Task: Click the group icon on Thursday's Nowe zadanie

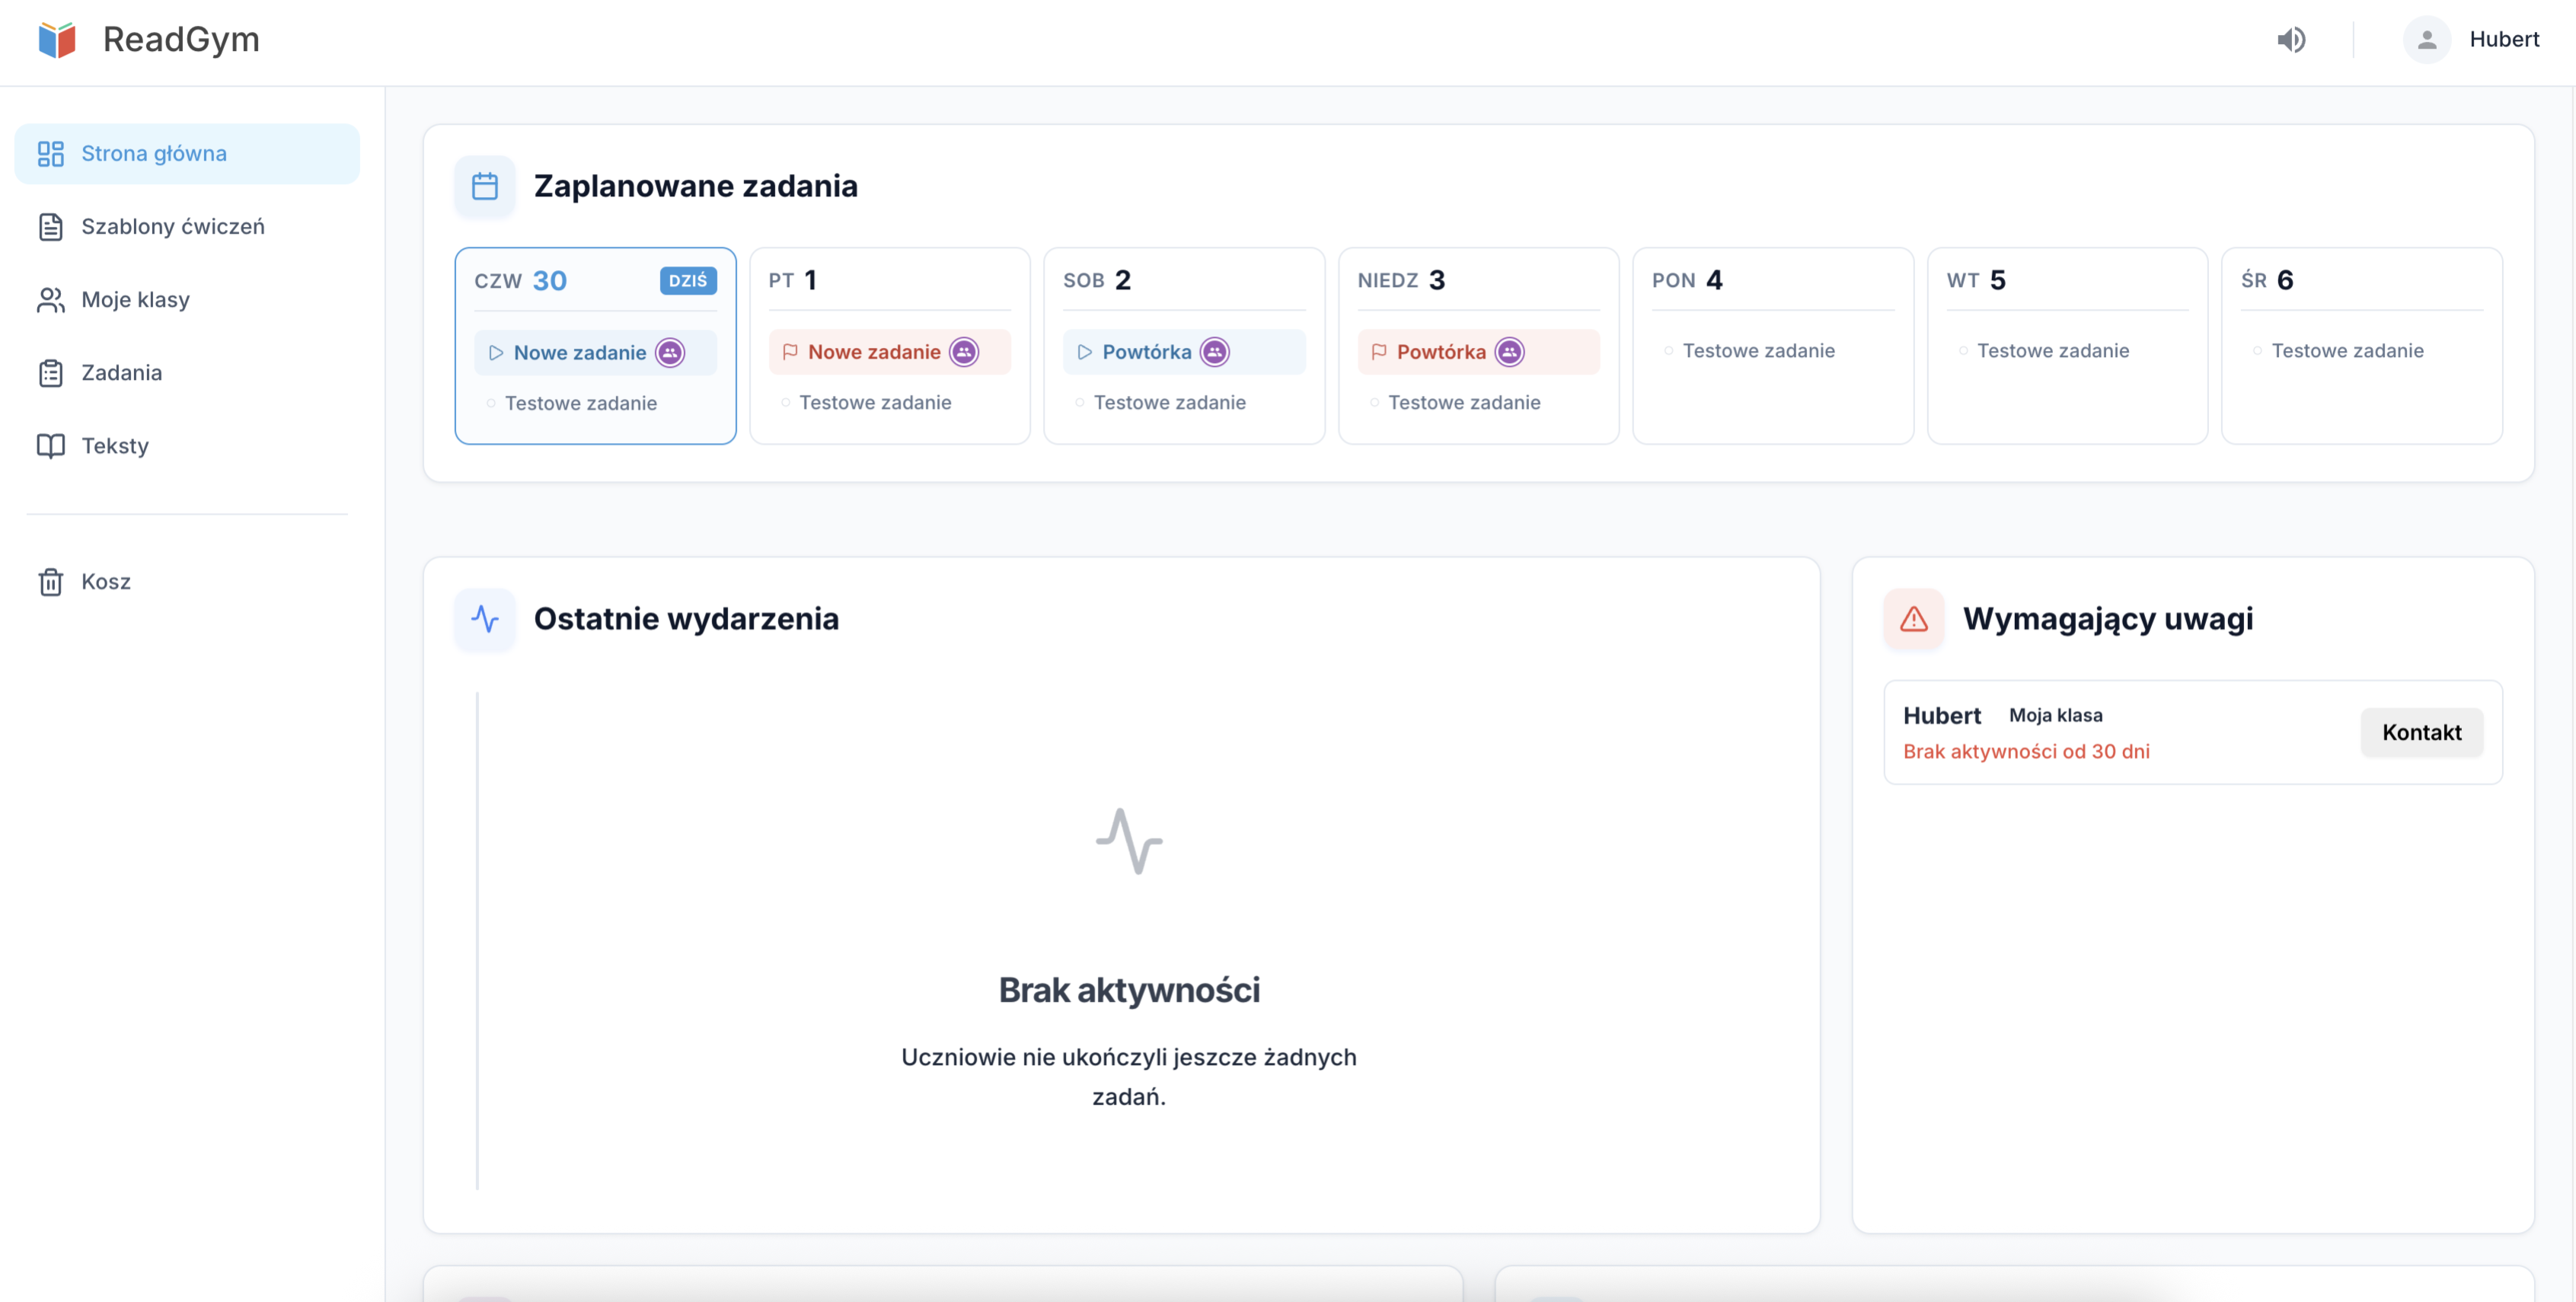Action: [x=670, y=353]
